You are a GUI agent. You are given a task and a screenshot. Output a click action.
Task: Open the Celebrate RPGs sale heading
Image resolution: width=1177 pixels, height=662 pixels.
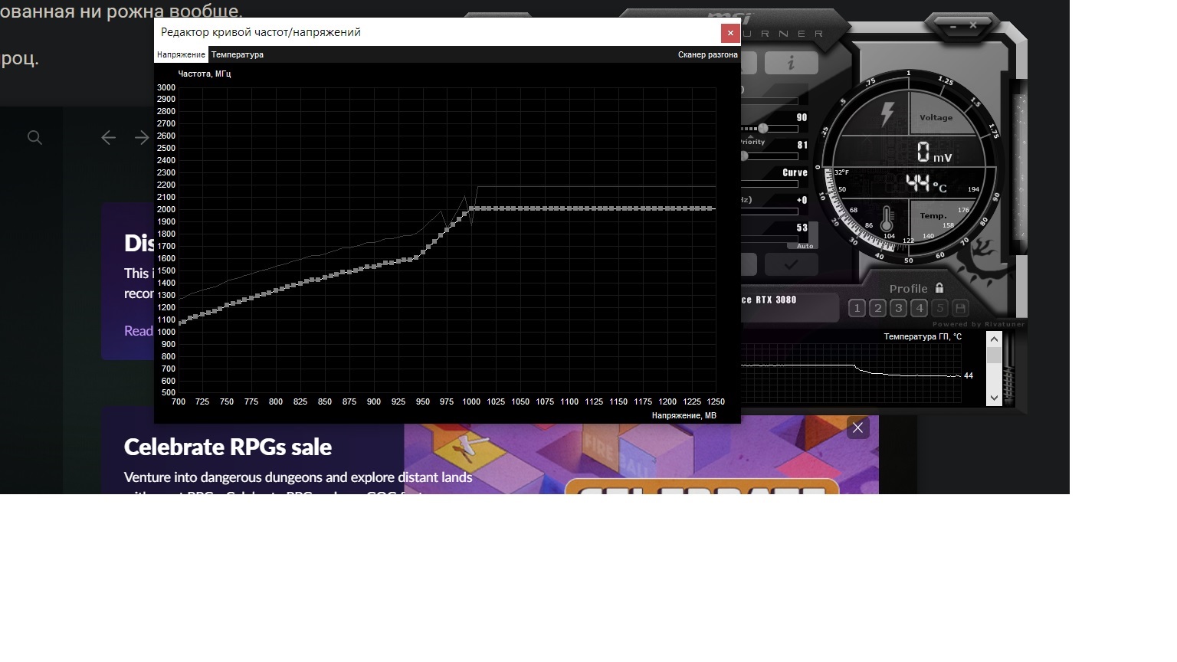click(x=228, y=447)
